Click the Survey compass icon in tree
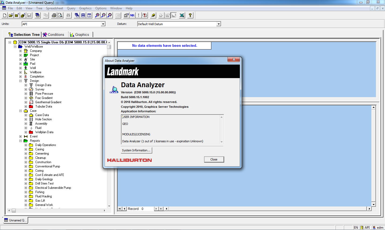The width and height of the screenshot is (385, 230). point(31,89)
